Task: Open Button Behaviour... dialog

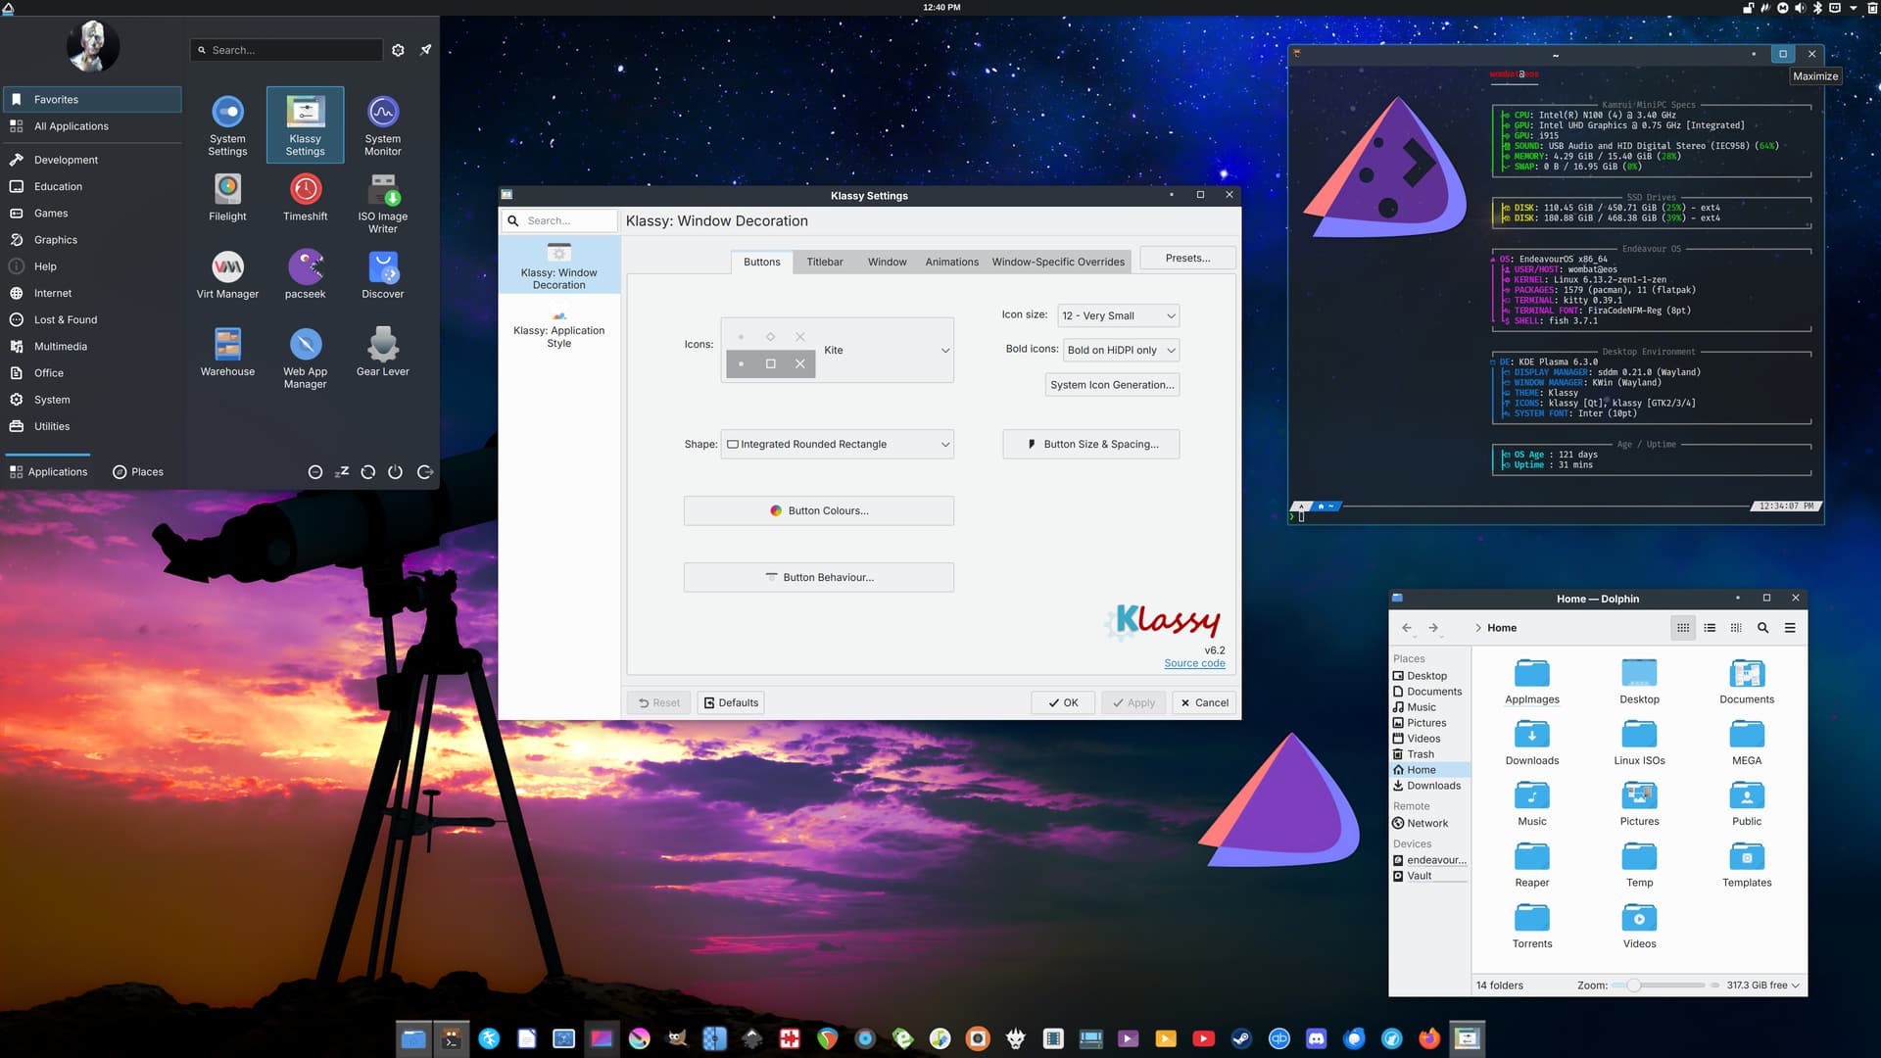Action: (818, 577)
